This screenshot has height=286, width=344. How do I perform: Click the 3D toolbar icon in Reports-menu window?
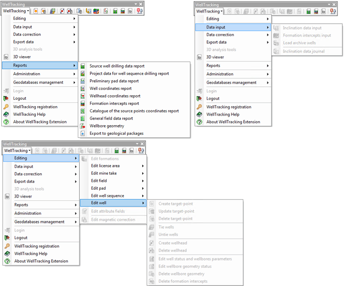coord(130,11)
